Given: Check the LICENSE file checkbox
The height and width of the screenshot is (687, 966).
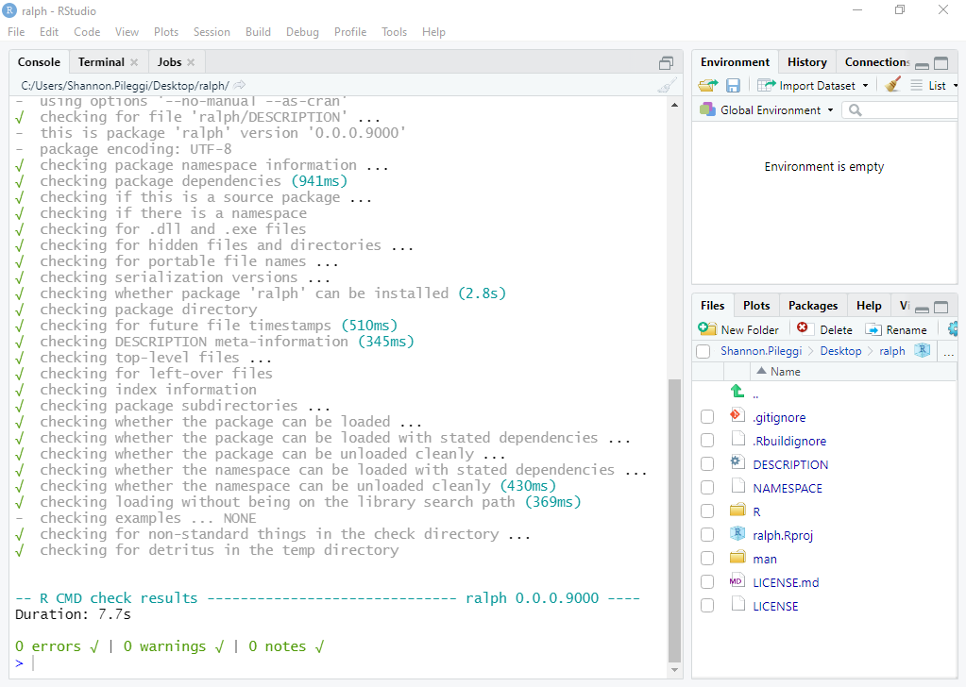Looking at the screenshot, I should click(707, 606).
